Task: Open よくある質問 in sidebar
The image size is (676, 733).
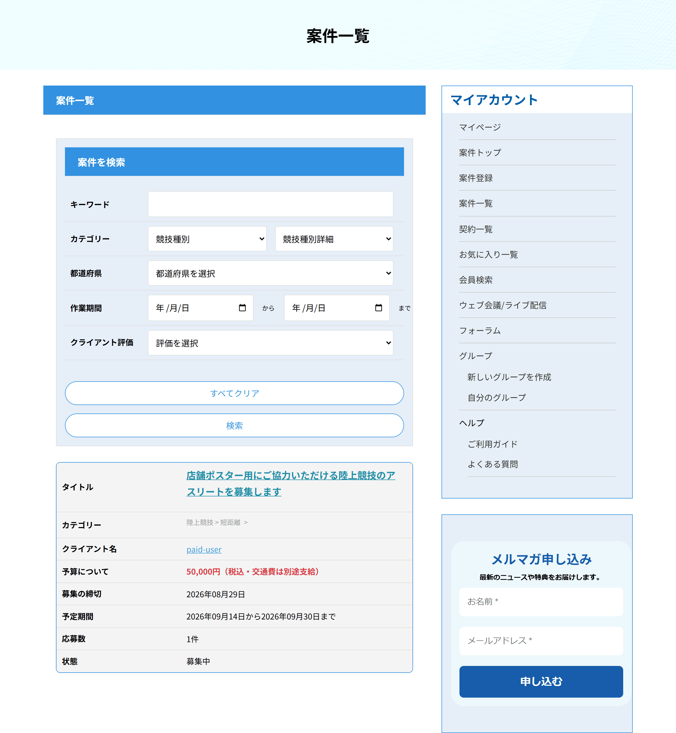Action: click(492, 464)
